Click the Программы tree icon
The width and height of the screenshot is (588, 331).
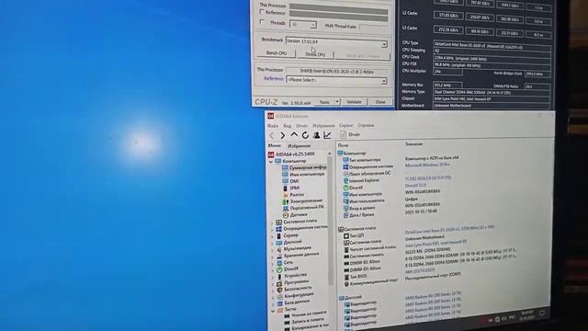[279, 283]
